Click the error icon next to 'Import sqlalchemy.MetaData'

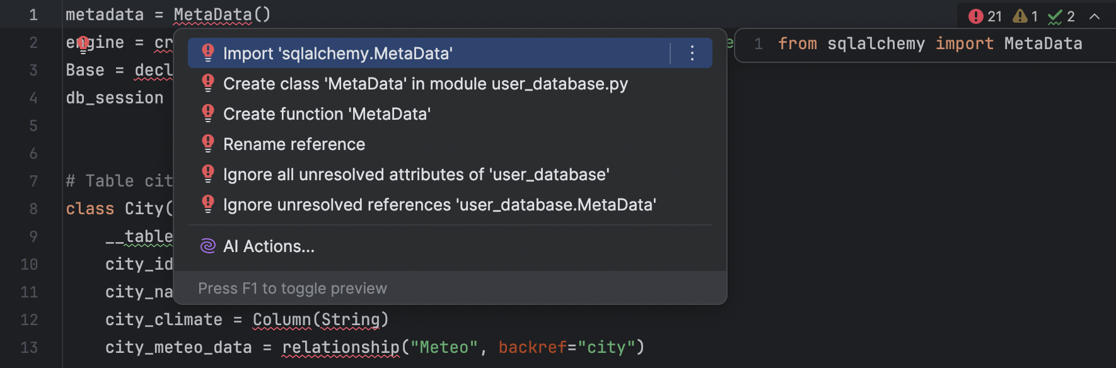tap(208, 52)
